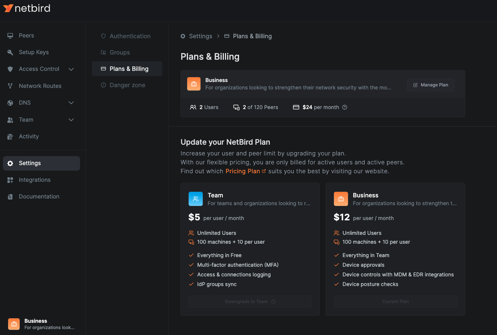
Task: Click the Current Plan button
Action: click(x=395, y=302)
